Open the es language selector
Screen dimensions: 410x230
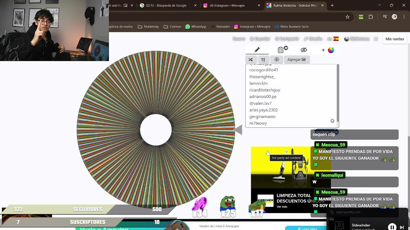(x=333, y=39)
